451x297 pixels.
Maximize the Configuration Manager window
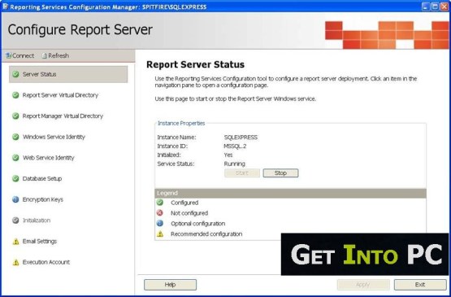pos(435,7)
